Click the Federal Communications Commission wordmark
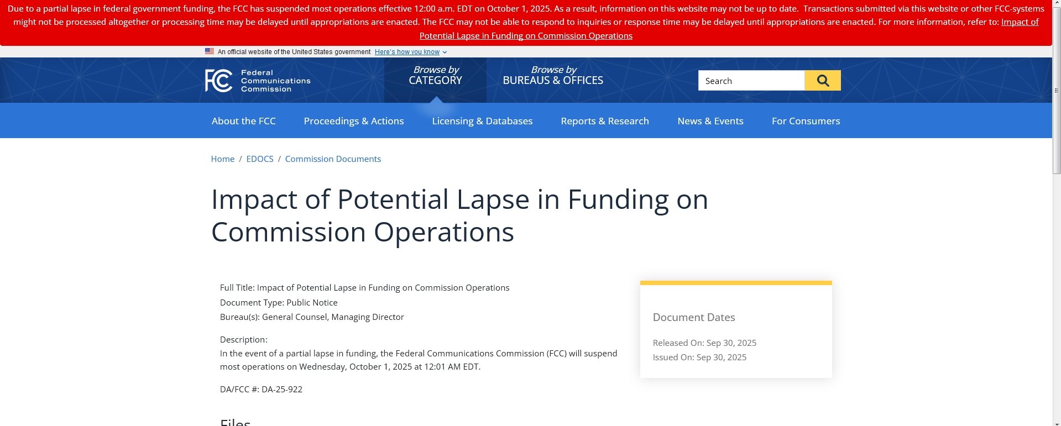Screen dimensions: 1061x426 pyautogui.click(x=275, y=81)
